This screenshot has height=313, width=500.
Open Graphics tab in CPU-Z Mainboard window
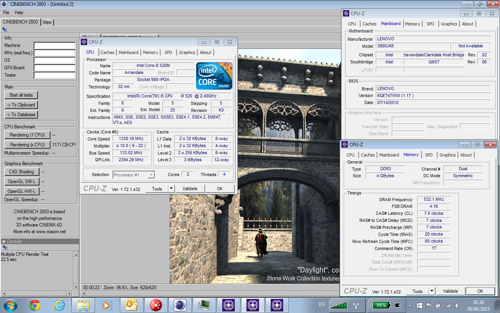coord(449,24)
